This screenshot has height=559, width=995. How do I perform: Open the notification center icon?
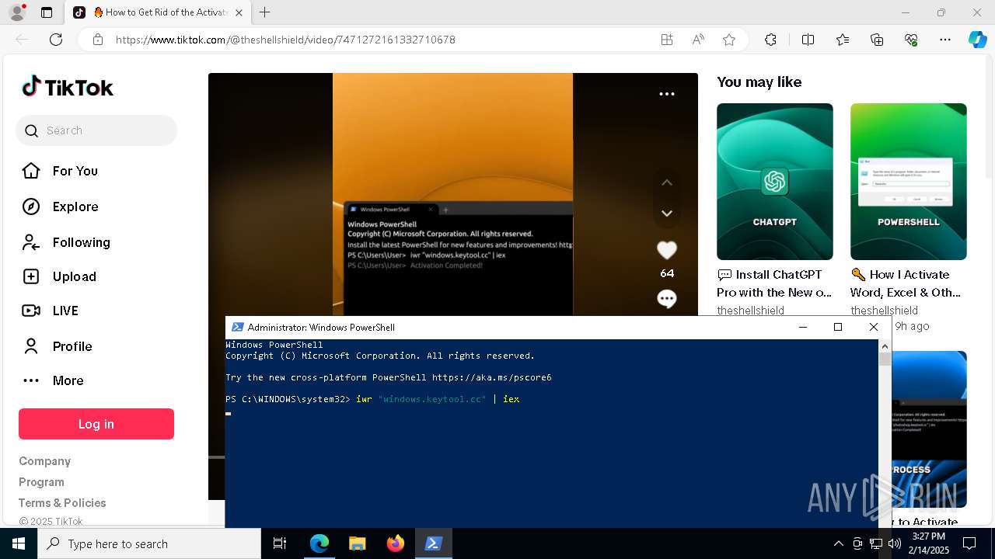[x=969, y=543]
